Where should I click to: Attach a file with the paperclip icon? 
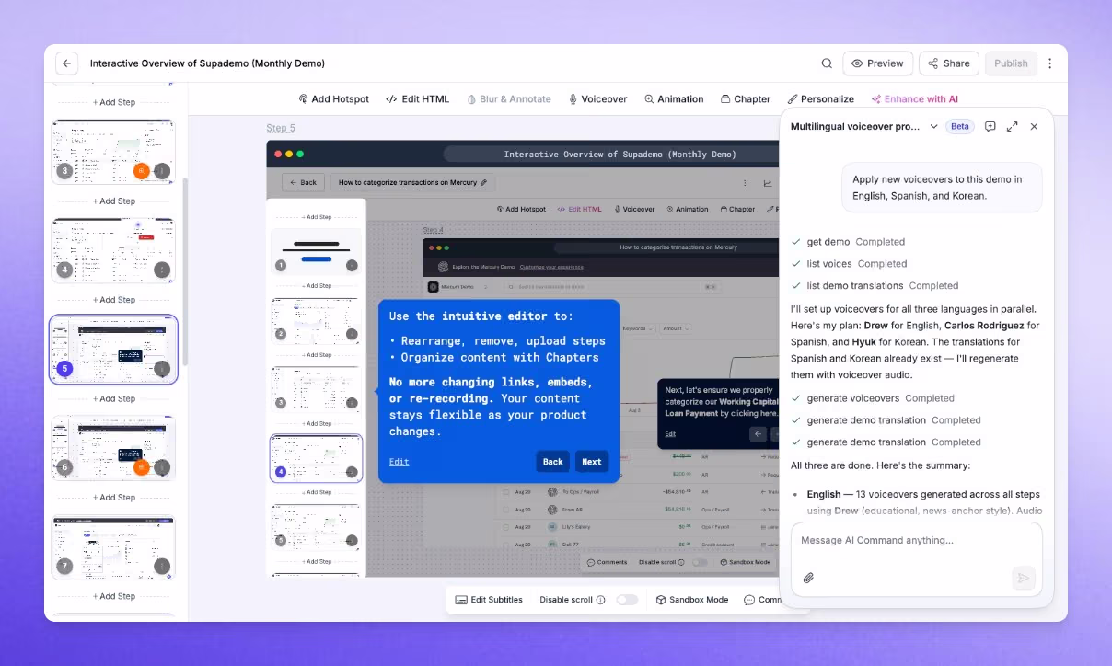[808, 578]
